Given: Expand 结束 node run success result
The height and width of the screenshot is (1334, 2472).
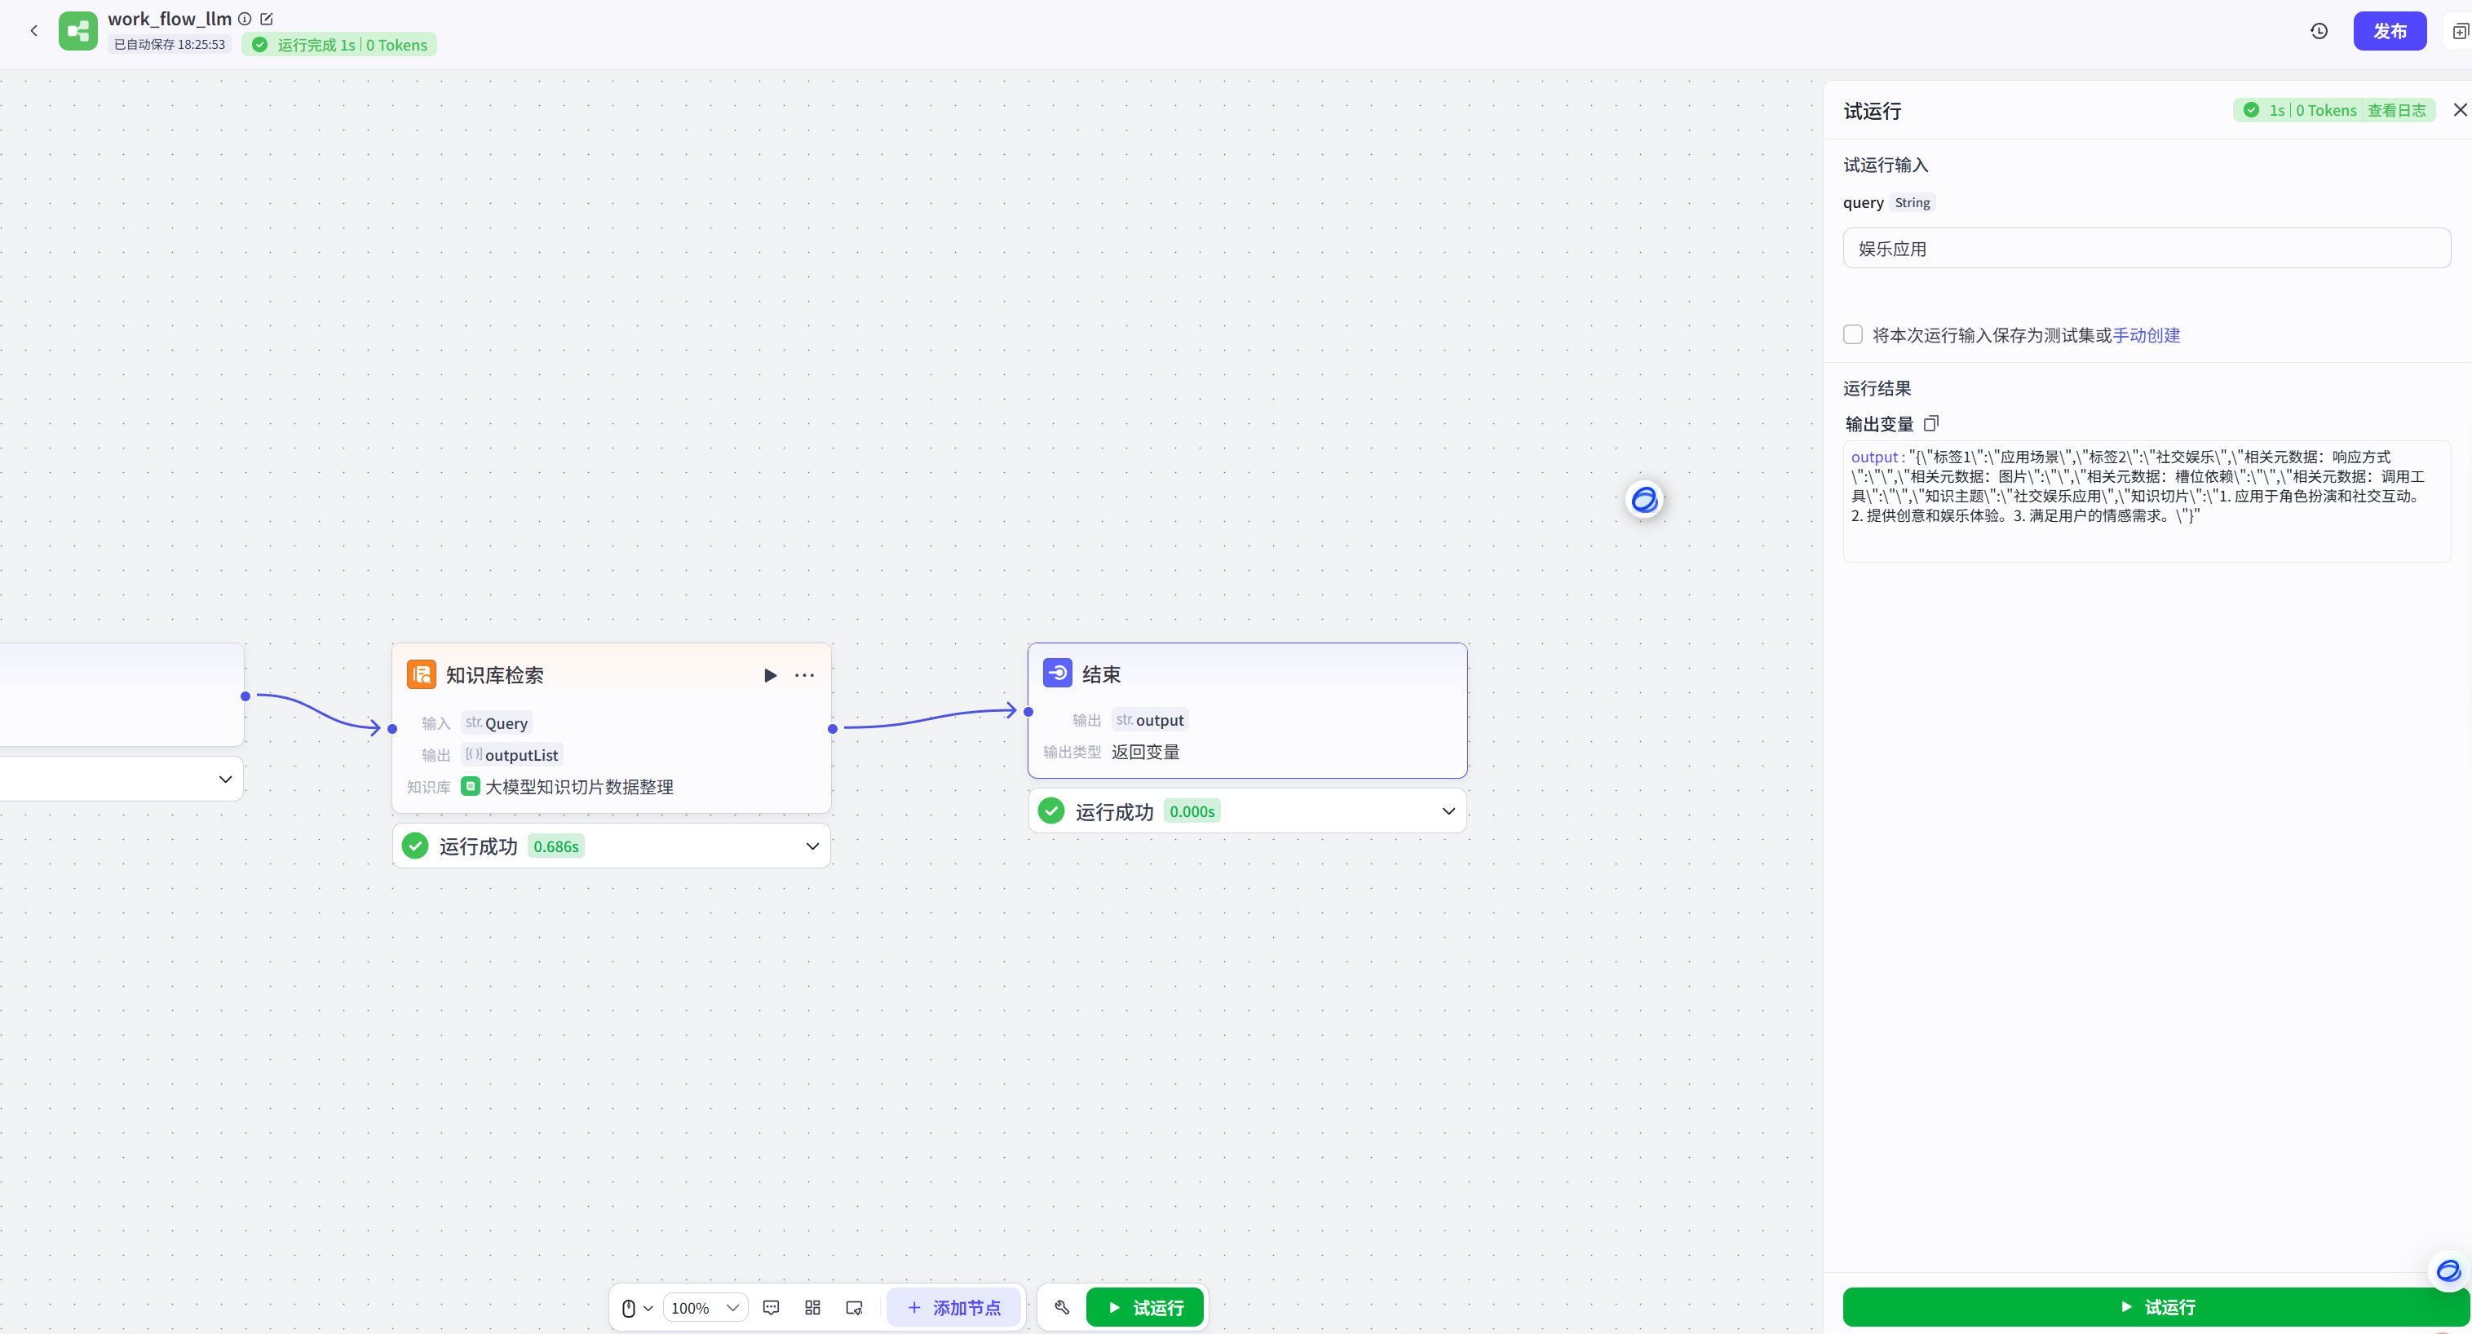Looking at the screenshot, I should click(1448, 811).
